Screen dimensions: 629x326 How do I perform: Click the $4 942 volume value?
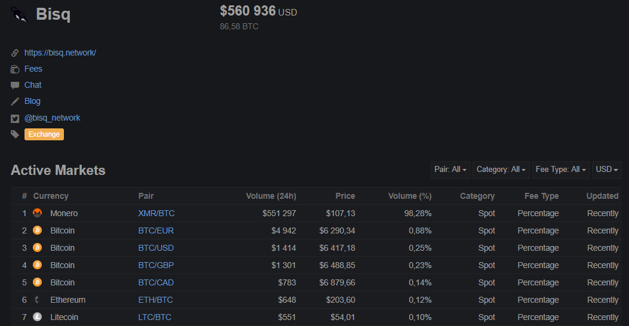pos(284,230)
